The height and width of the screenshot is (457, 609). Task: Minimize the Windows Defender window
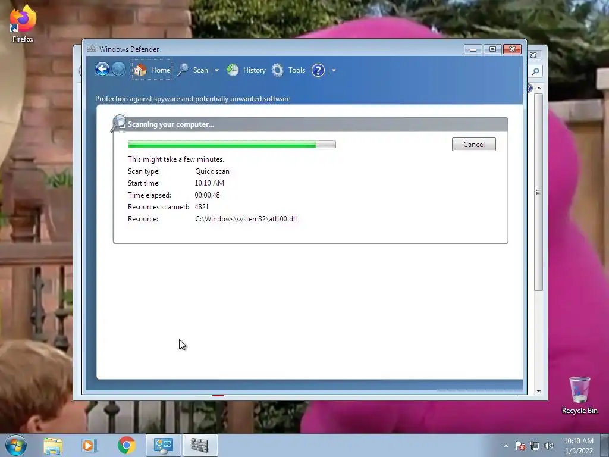click(x=473, y=49)
